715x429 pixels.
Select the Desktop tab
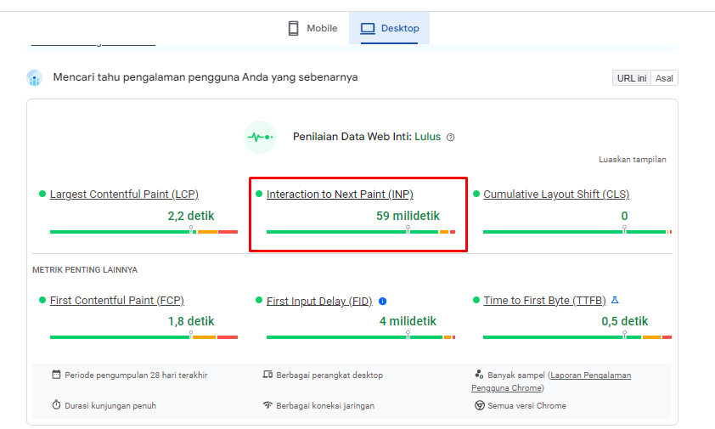(390, 28)
